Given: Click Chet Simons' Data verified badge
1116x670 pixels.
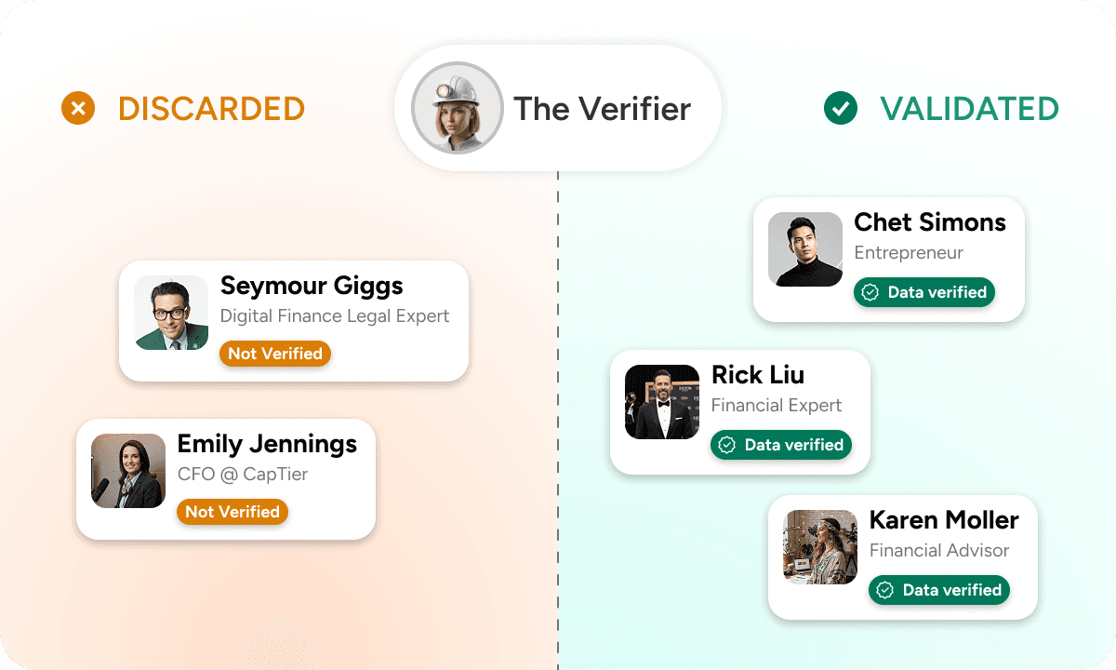Looking at the screenshot, I should (924, 292).
